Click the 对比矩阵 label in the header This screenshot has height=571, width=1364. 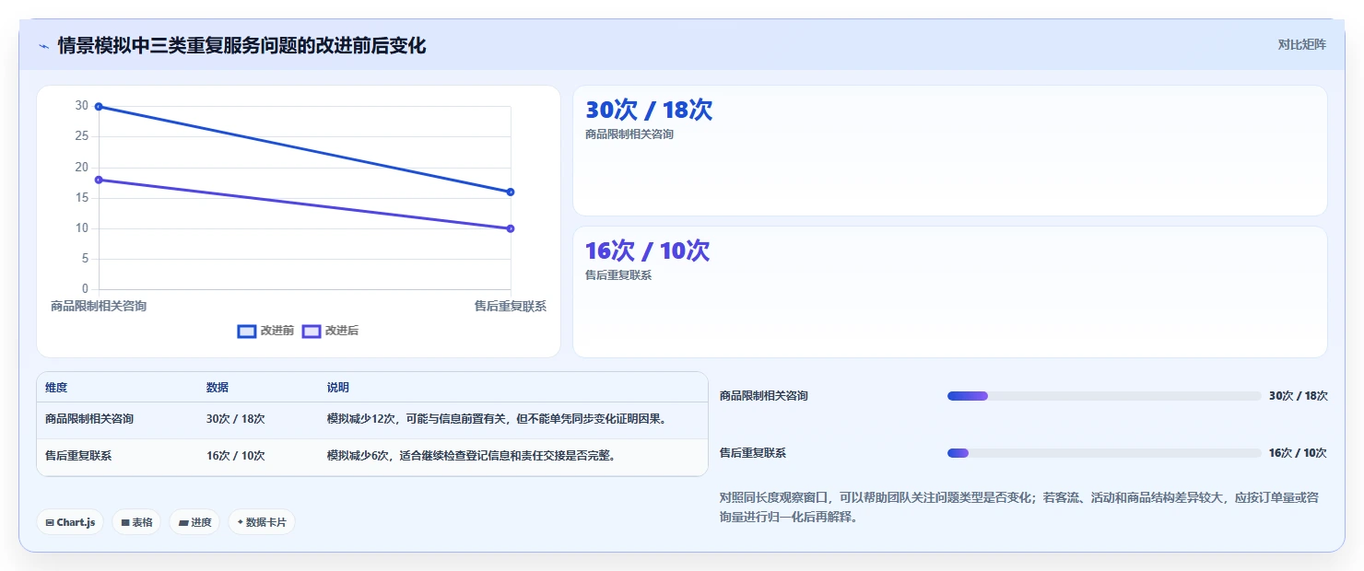(x=1301, y=44)
